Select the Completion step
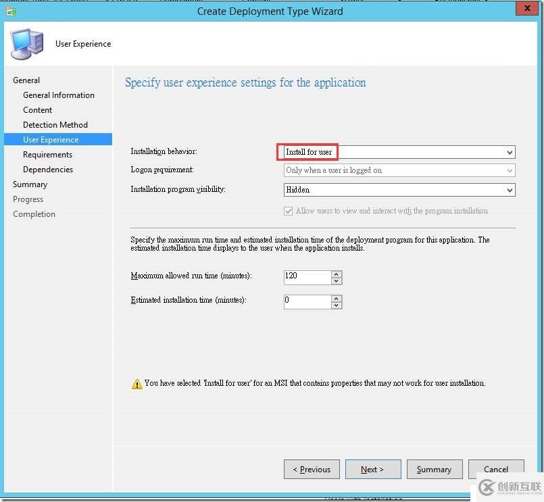Image resolution: width=544 pixels, height=502 pixels. [x=34, y=214]
